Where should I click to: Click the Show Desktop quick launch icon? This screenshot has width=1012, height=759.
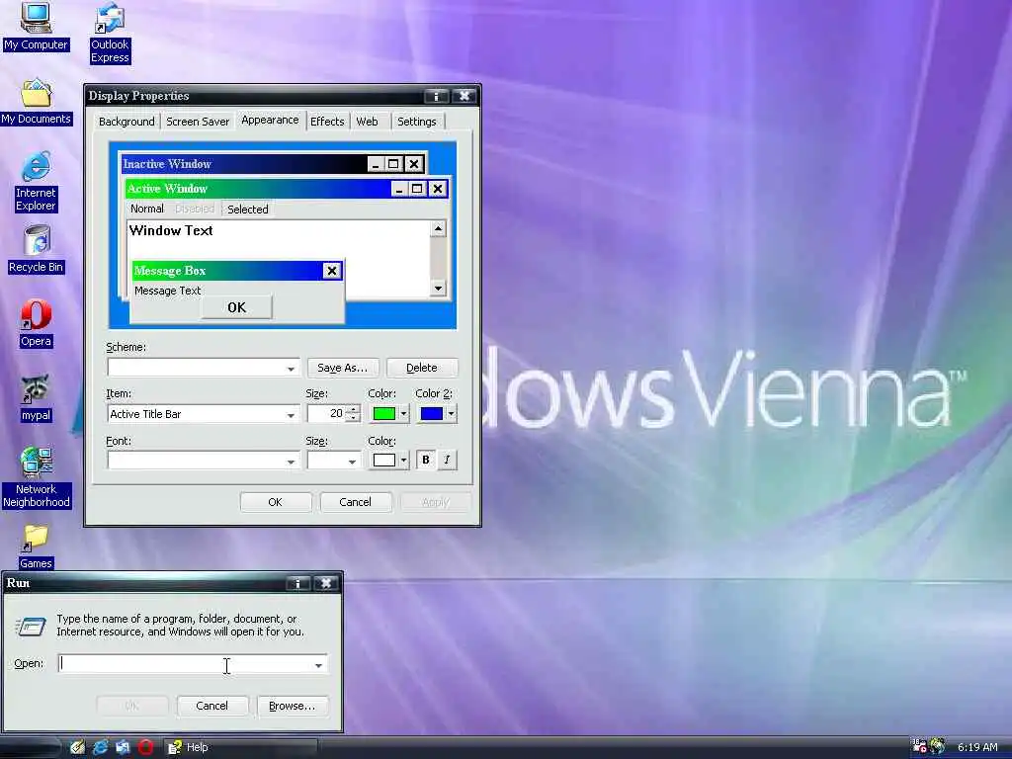point(77,747)
